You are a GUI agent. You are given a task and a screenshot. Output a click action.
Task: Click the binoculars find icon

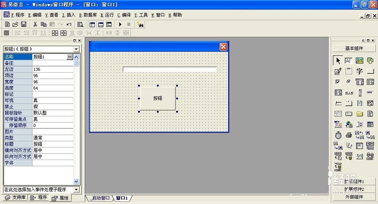pyautogui.click(x=140, y=24)
